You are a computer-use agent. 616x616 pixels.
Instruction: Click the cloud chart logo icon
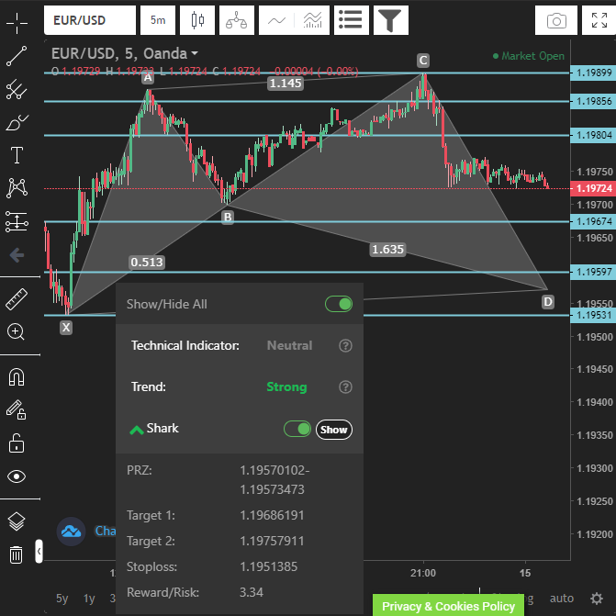(x=71, y=532)
